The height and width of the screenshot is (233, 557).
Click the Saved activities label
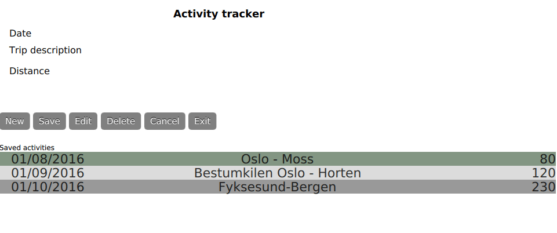[x=27, y=148]
